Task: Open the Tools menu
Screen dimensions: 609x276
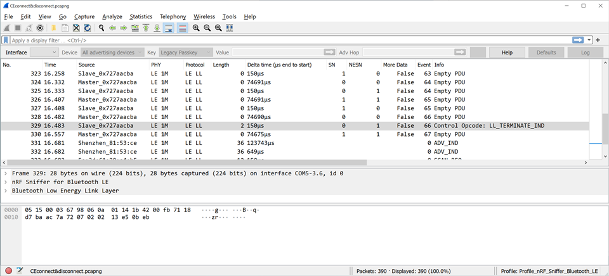Action: (x=229, y=16)
